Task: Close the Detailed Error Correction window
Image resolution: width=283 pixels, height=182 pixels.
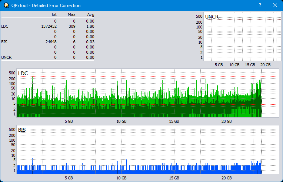Action: [x=275, y=5]
